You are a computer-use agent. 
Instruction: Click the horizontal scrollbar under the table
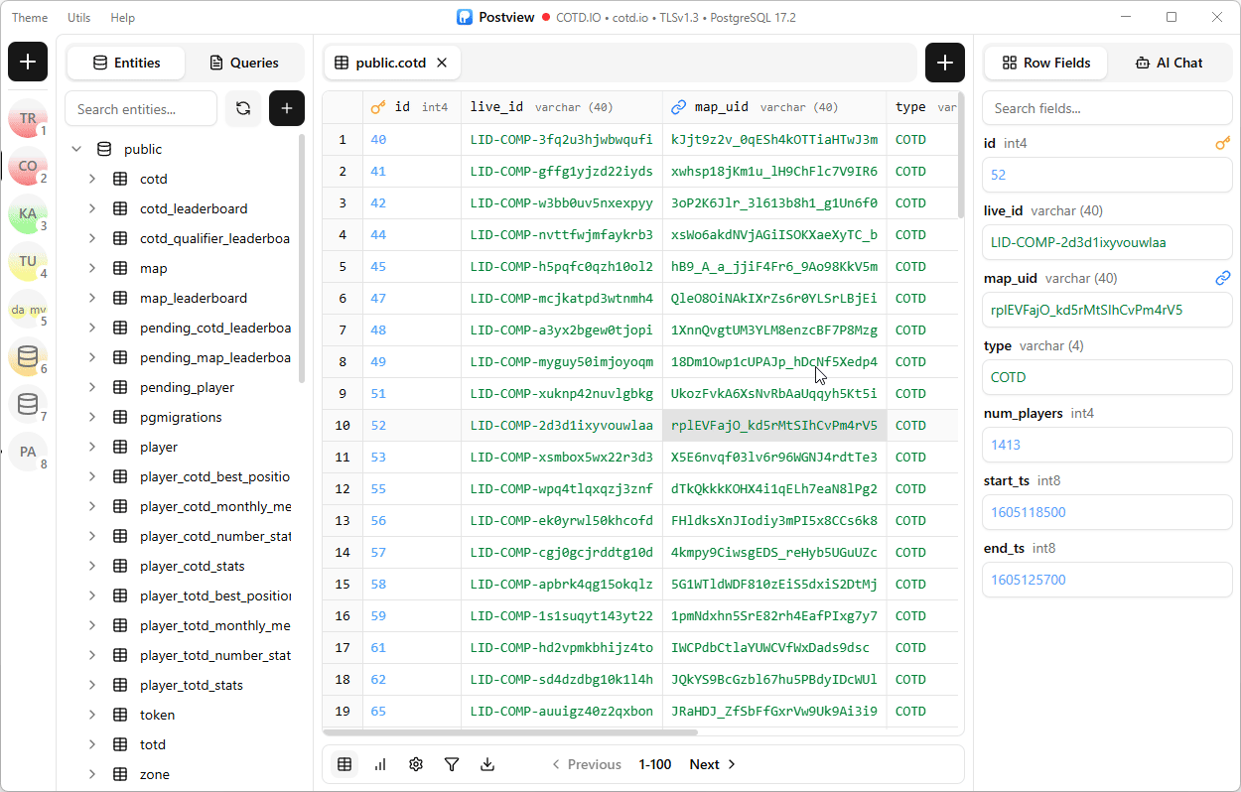coord(511,732)
